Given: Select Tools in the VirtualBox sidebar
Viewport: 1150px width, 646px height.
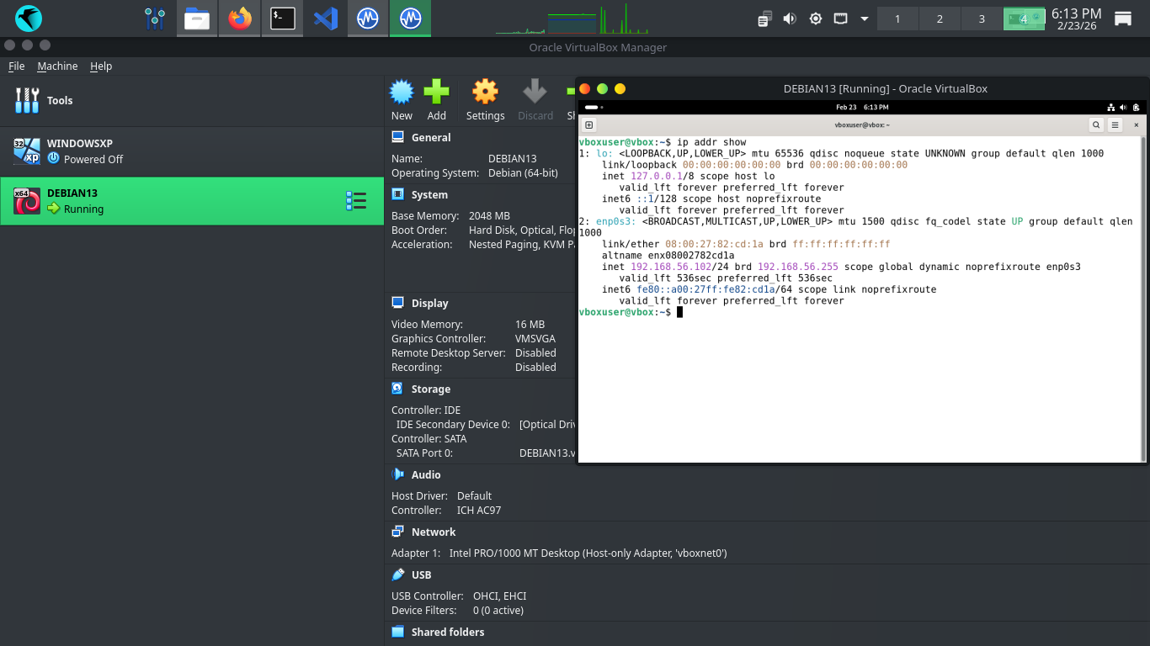Looking at the screenshot, I should click(59, 100).
